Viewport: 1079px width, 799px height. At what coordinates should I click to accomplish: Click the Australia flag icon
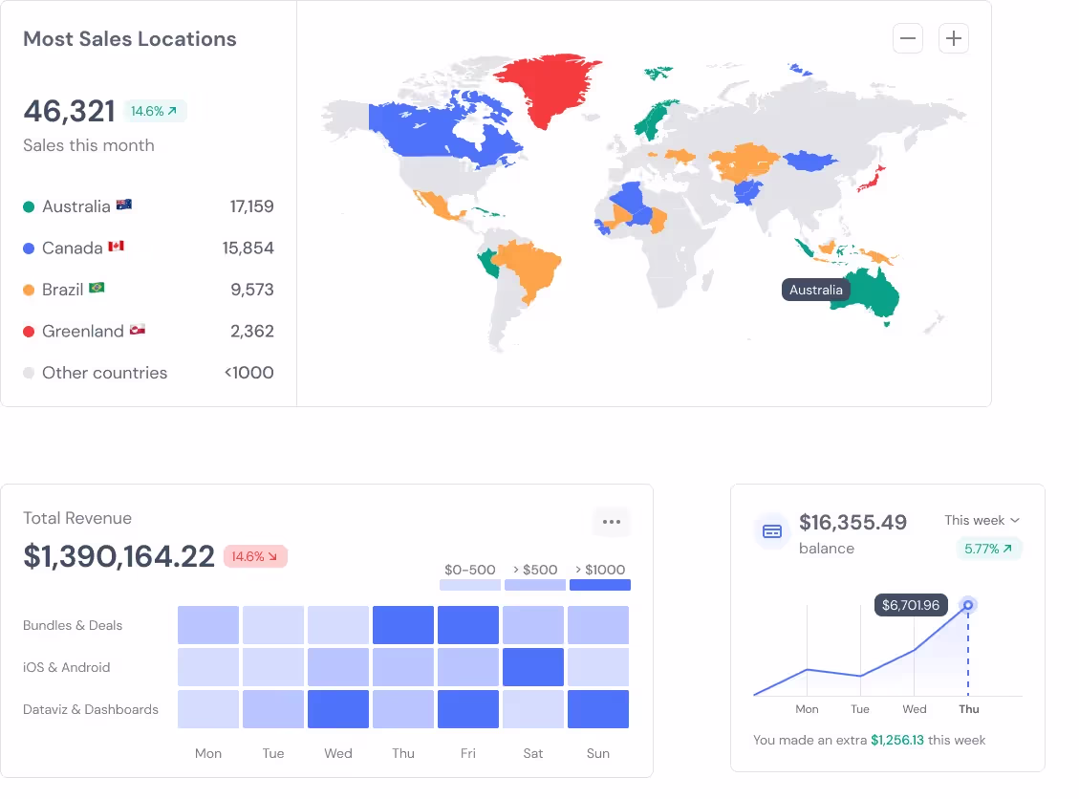(x=124, y=205)
